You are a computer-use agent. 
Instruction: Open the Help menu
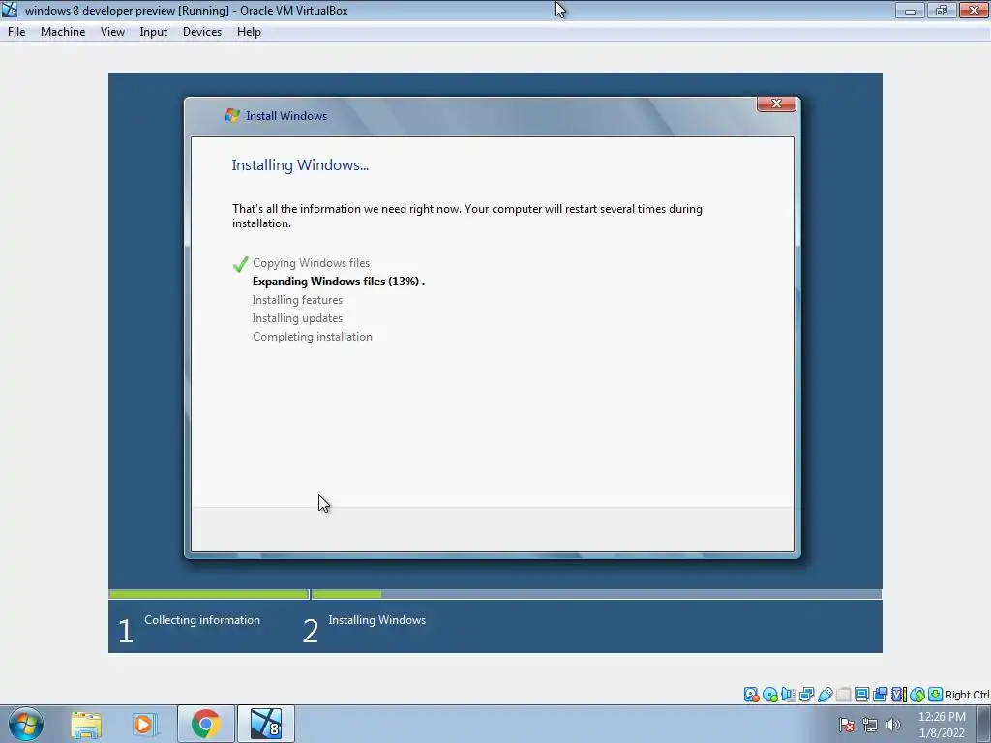pyautogui.click(x=249, y=32)
